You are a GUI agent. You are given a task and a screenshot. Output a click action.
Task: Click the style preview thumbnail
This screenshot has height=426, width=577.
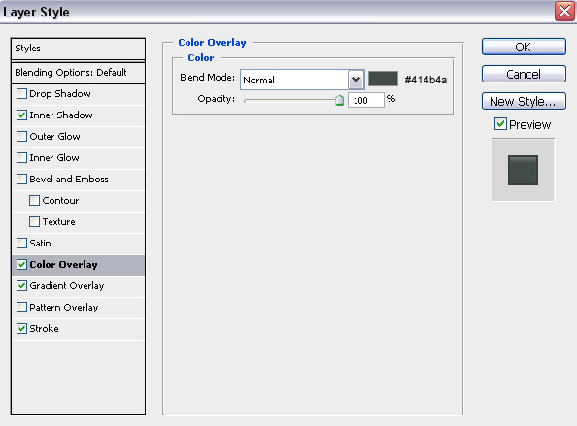click(523, 170)
